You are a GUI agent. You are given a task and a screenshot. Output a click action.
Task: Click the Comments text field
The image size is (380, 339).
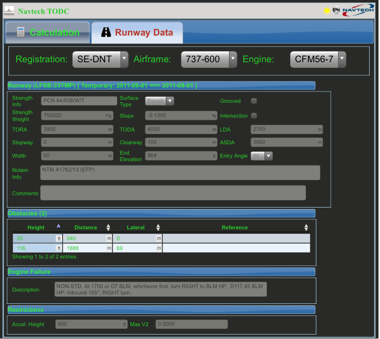click(173, 193)
